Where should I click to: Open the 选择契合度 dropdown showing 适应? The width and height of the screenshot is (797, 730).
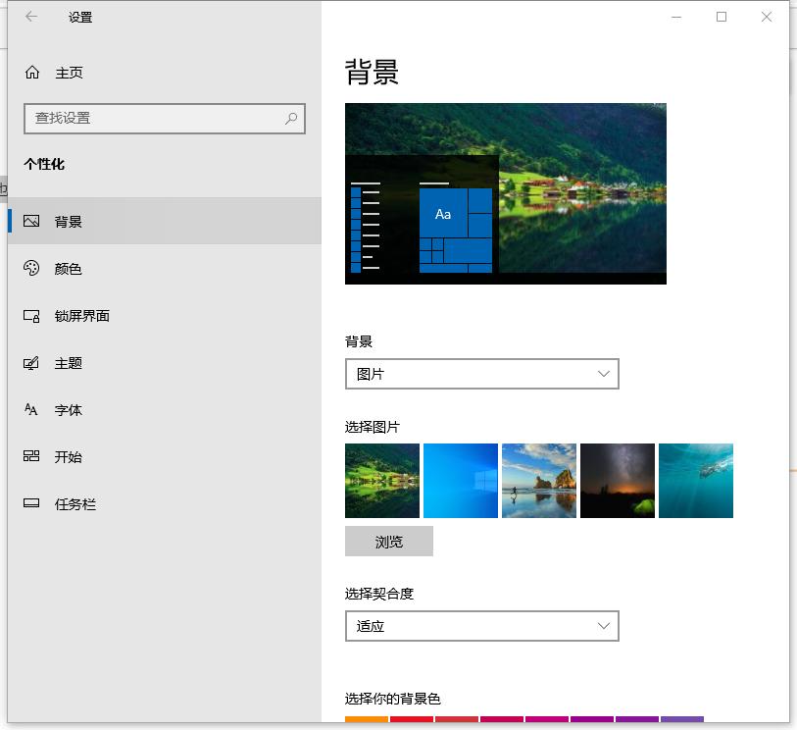(481, 625)
